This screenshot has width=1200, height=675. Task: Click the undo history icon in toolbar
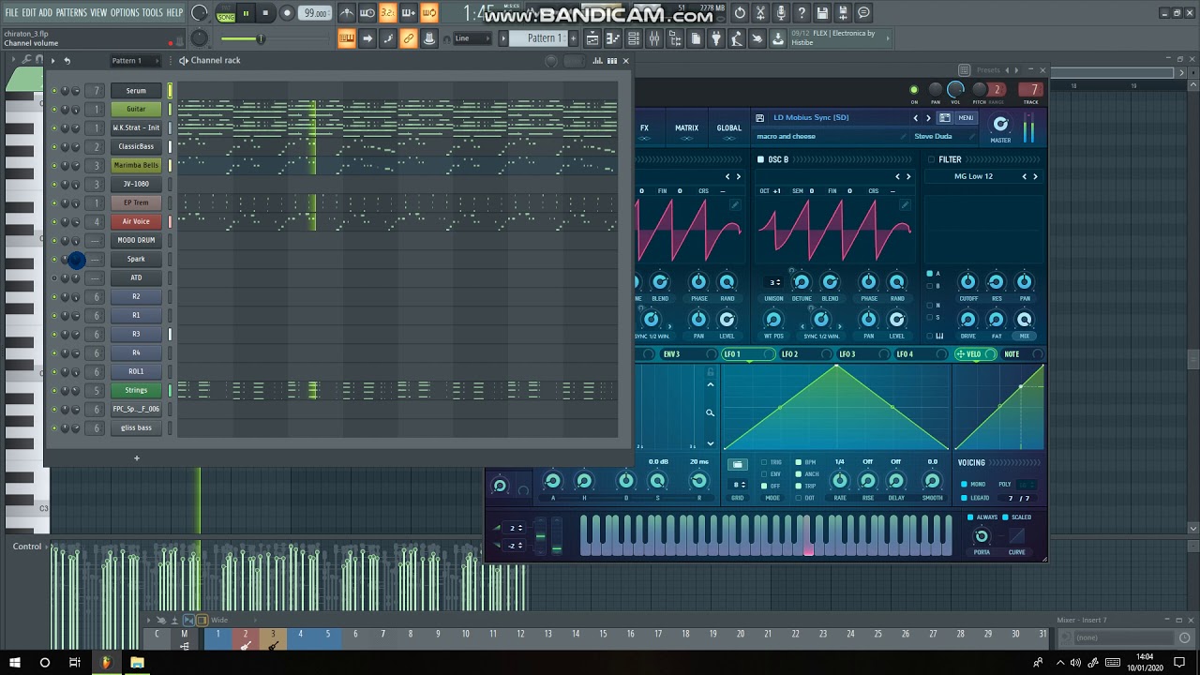740,13
